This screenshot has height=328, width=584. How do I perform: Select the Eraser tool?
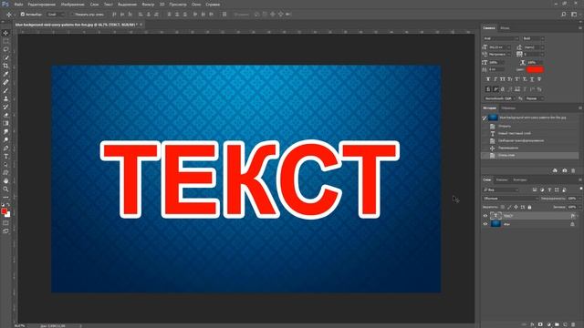click(5, 115)
